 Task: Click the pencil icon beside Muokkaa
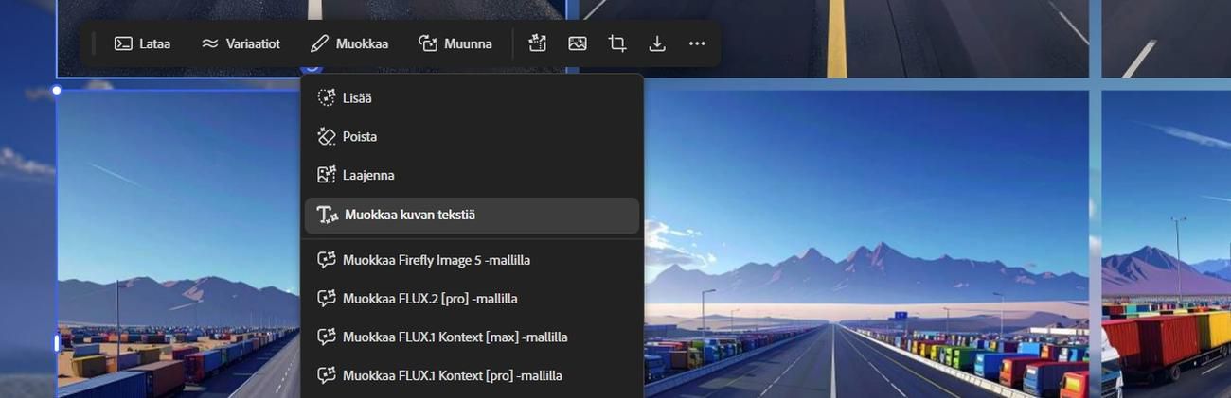(319, 43)
